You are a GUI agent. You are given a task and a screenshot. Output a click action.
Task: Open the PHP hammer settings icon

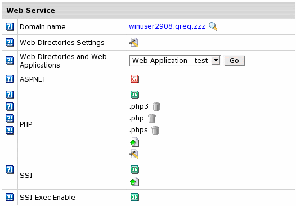134,154
